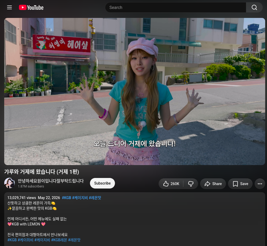267x246 pixels.
Task: Click description line 산뜻하고 상큼한 레몬이 가득
Action: (x=31, y=203)
